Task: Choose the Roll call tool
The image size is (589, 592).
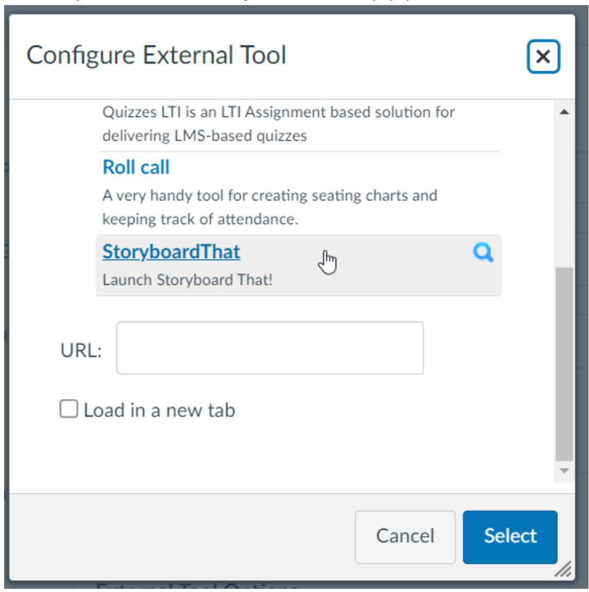Action: [136, 167]
